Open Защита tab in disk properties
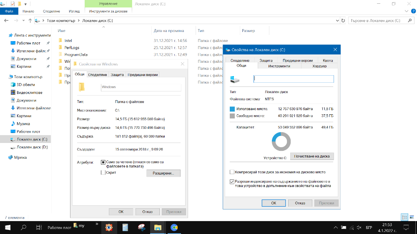 (266, 60)
